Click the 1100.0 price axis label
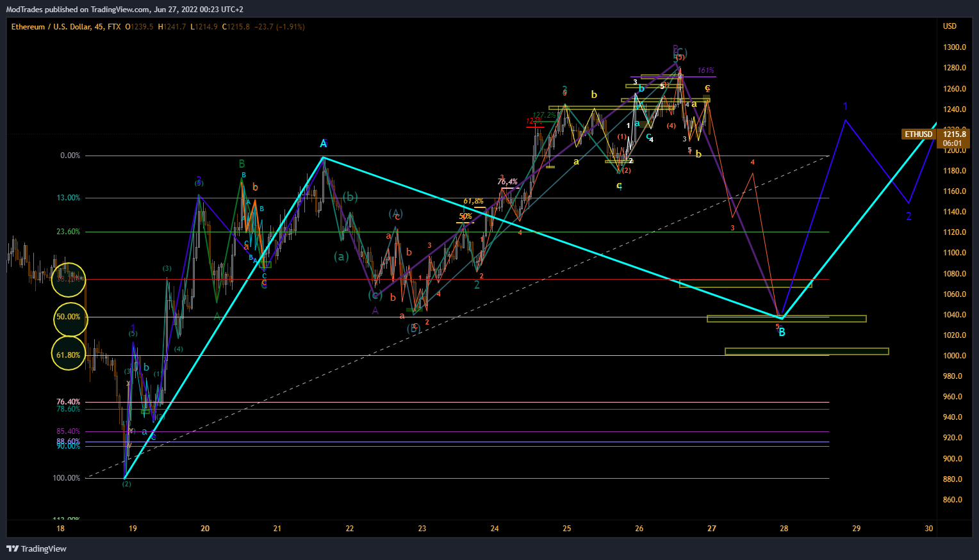Screen dimensions: 979x560 (954, 253)
